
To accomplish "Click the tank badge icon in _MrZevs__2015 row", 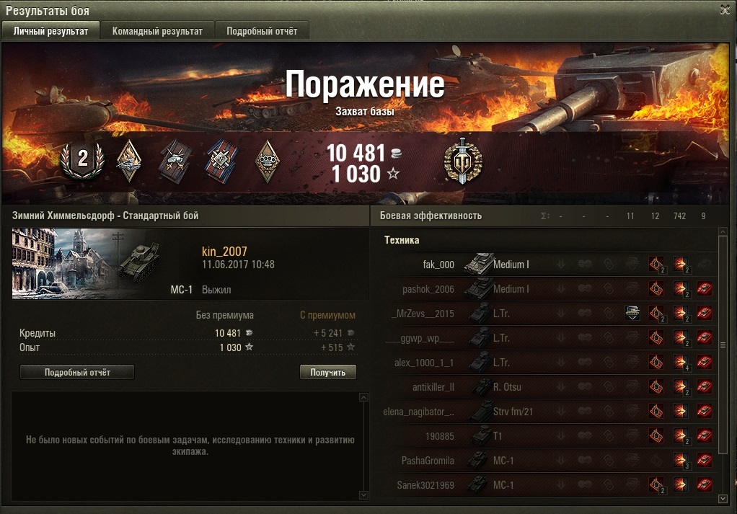I will pyautogui.click(x=632, y=313).
